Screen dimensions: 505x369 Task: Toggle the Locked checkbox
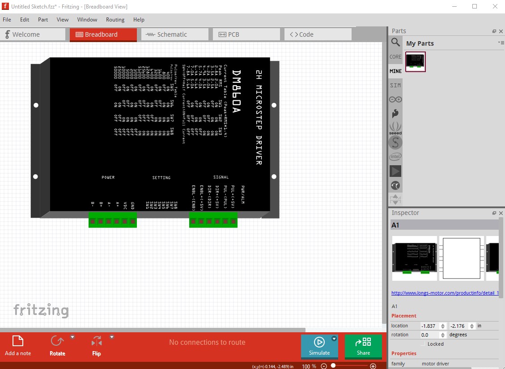click(x=423, y=344)
